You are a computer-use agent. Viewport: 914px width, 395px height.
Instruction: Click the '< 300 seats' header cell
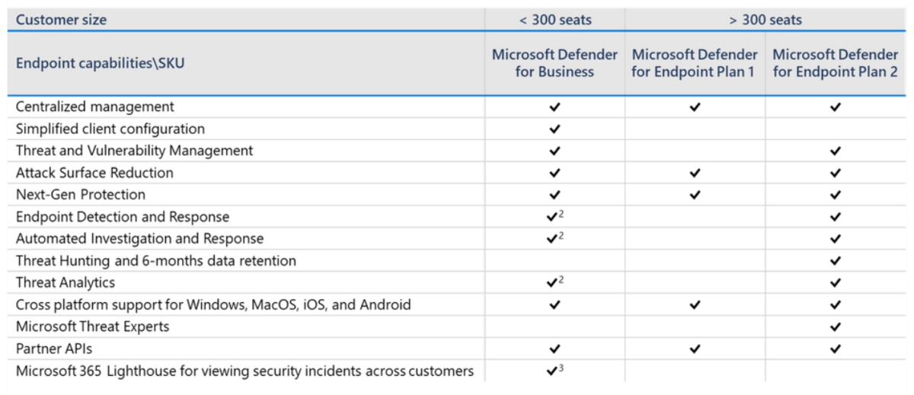[554, 20]
